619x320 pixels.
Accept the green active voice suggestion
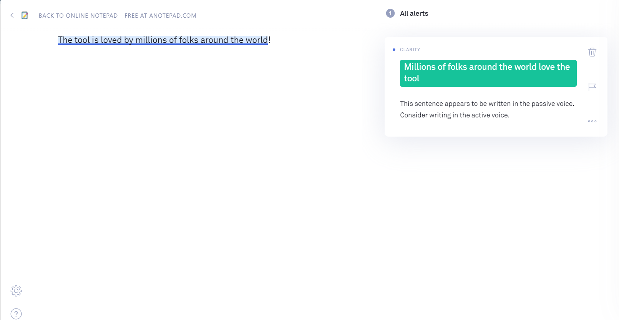(x=488, y=73)
